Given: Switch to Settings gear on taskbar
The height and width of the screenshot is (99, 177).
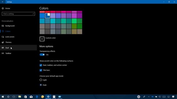Looking at the screenshot, I should [48, 97].
